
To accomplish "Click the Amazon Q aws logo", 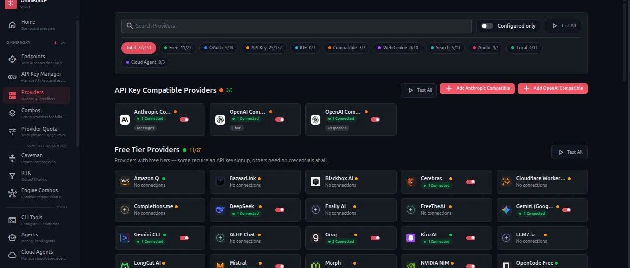I will click(125, 182).
